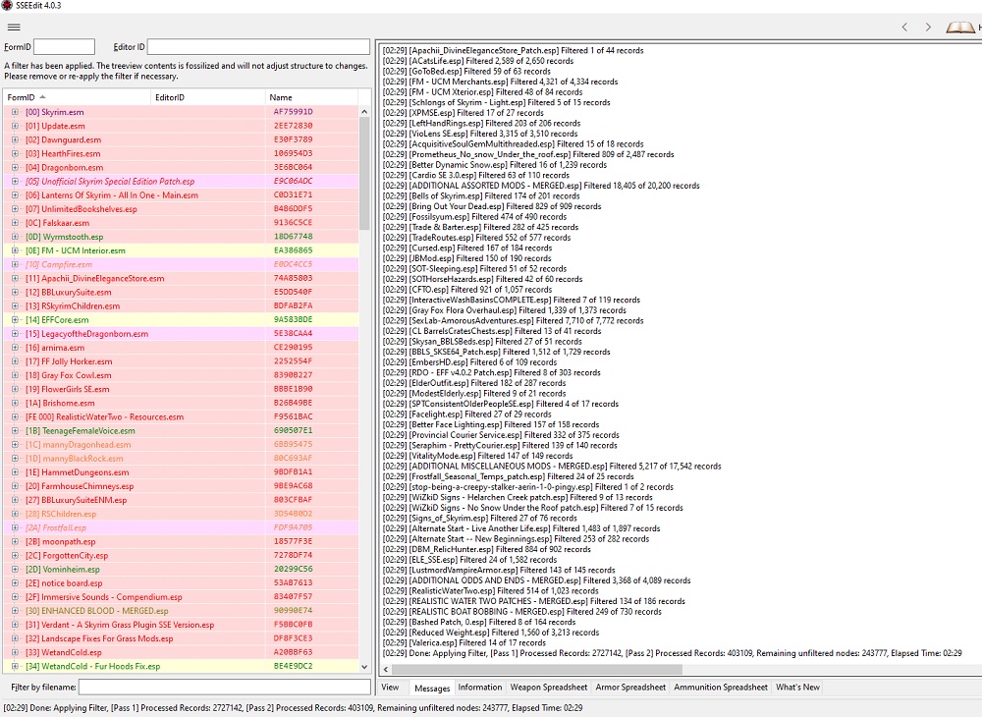Select the [11] Apachii_DivineEleganceStore.esm row
The image size is (982, 717).
[x=181, y=278]
